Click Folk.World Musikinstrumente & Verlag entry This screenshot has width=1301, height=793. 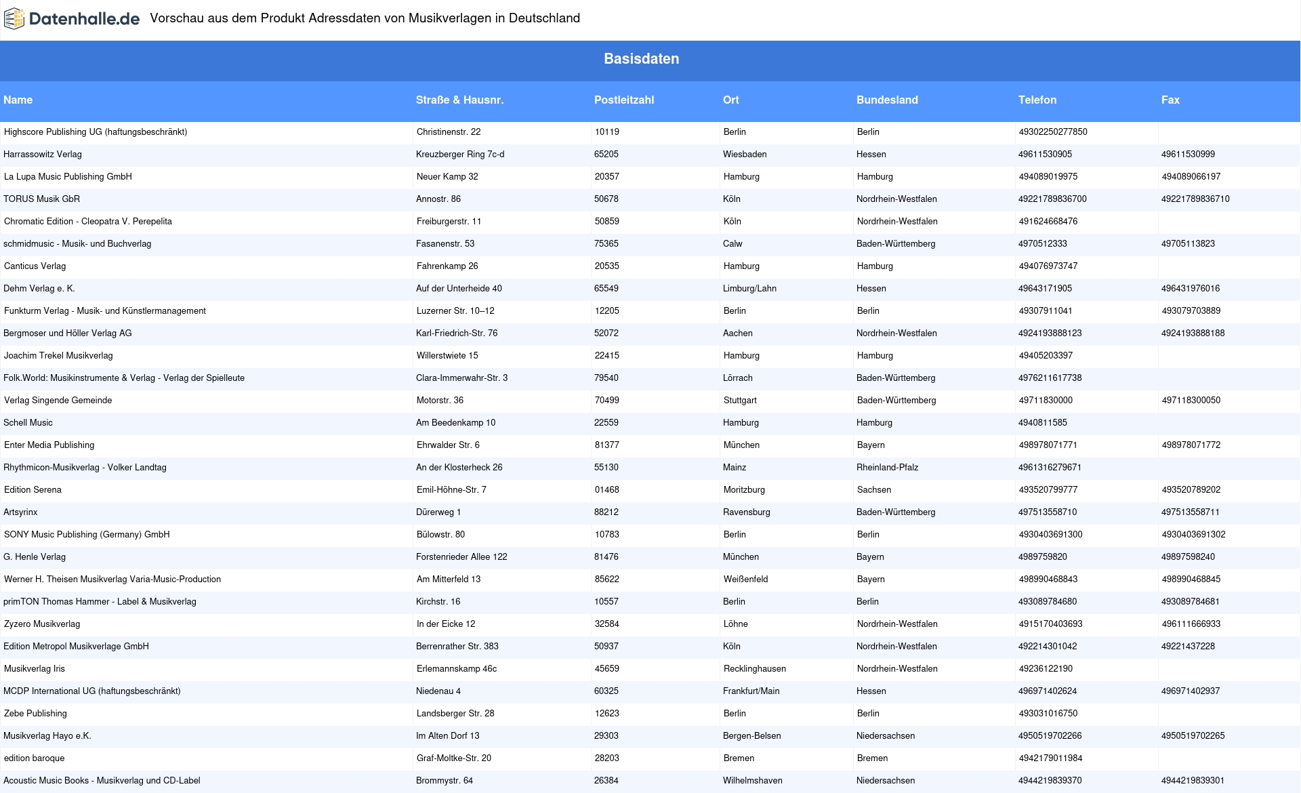point(124,378)
